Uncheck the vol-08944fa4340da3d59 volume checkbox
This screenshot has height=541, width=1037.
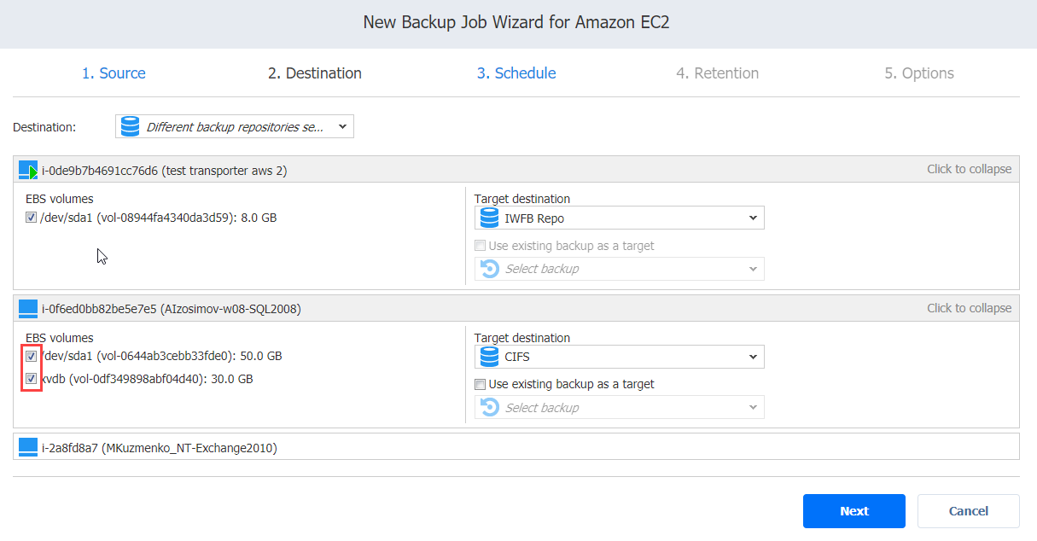pos(31,218)
